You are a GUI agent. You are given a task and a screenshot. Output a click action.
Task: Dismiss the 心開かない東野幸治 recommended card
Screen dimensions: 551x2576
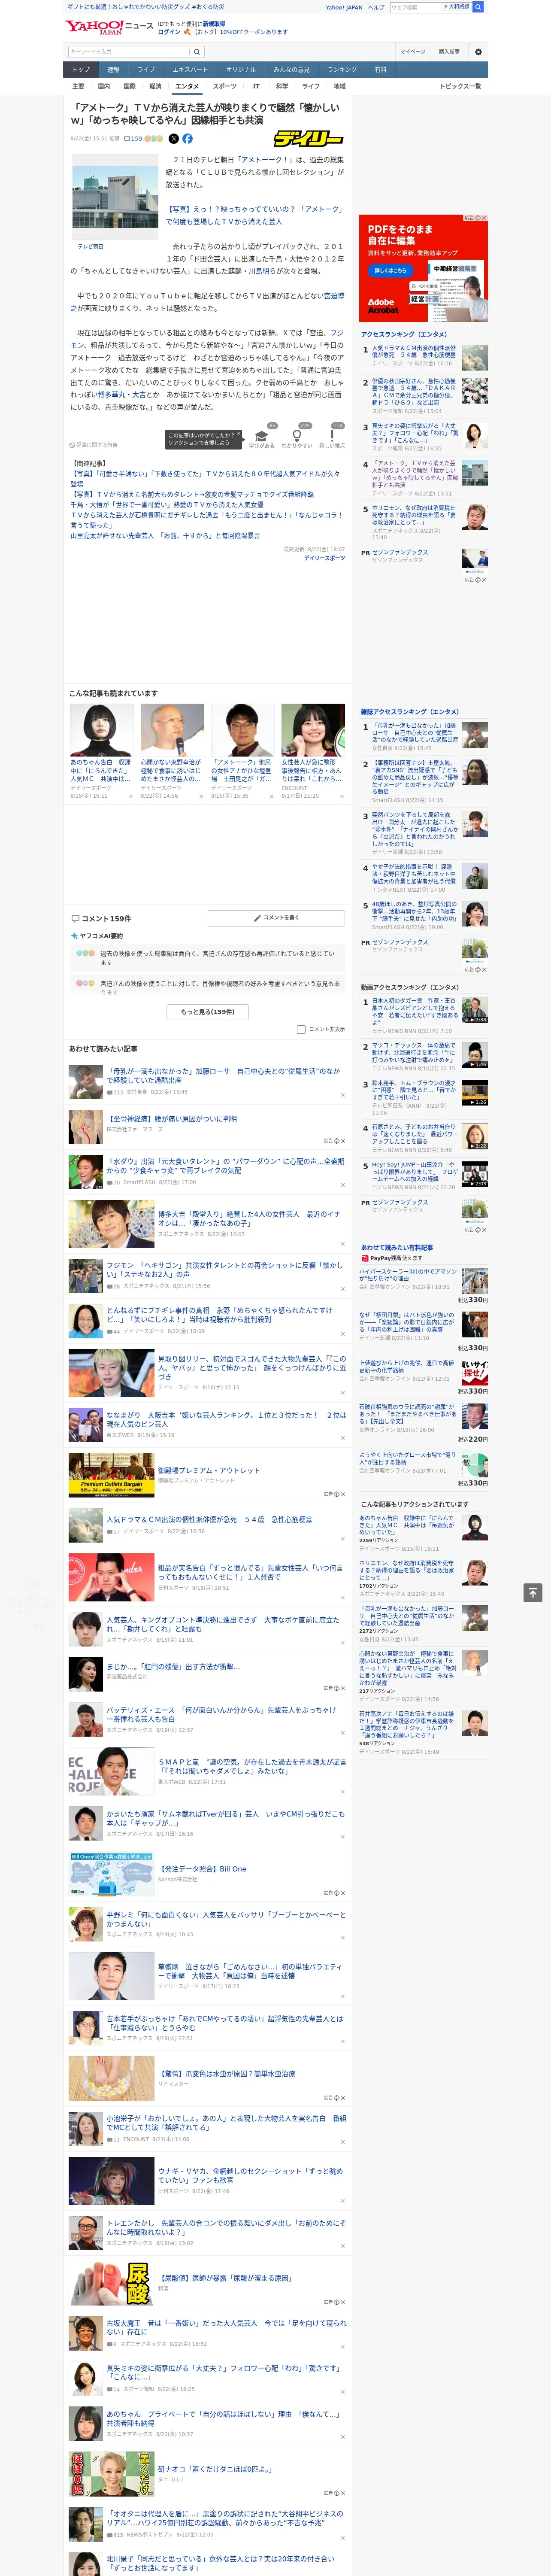pyautogui.click(x=201, y=797)
